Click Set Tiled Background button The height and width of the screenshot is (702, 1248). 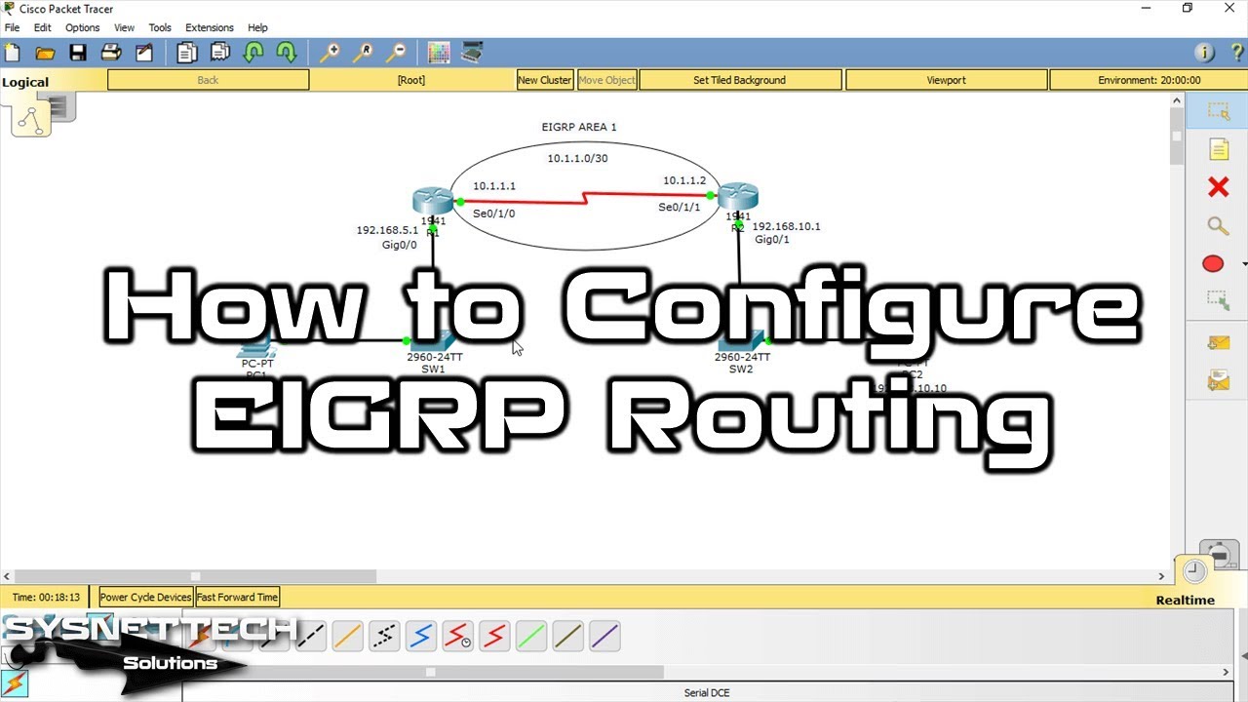740,80
